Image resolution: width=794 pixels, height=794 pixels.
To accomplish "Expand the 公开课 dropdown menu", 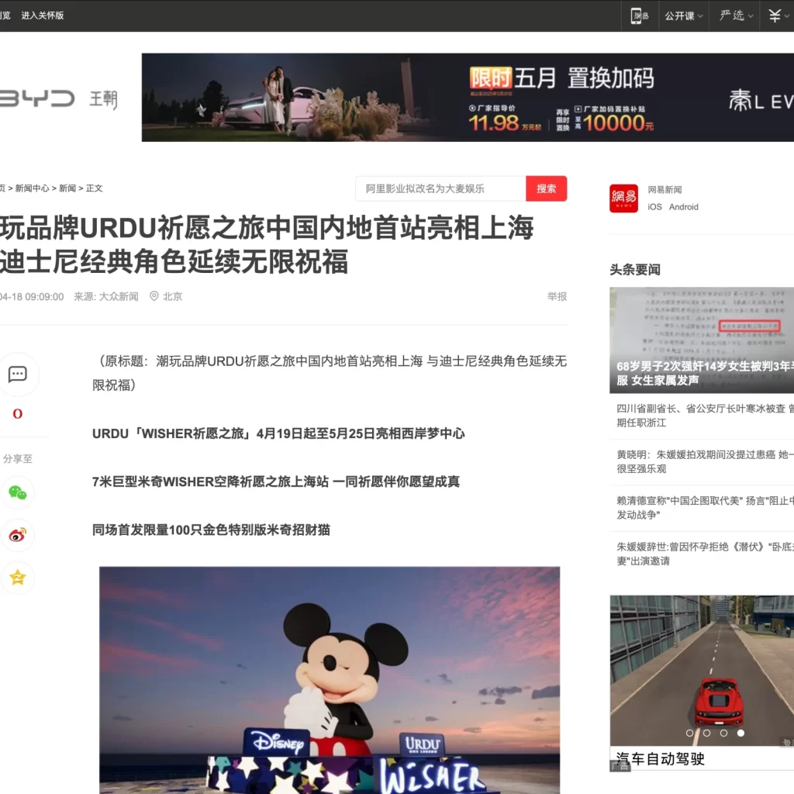I will click(x=684, y=16).
